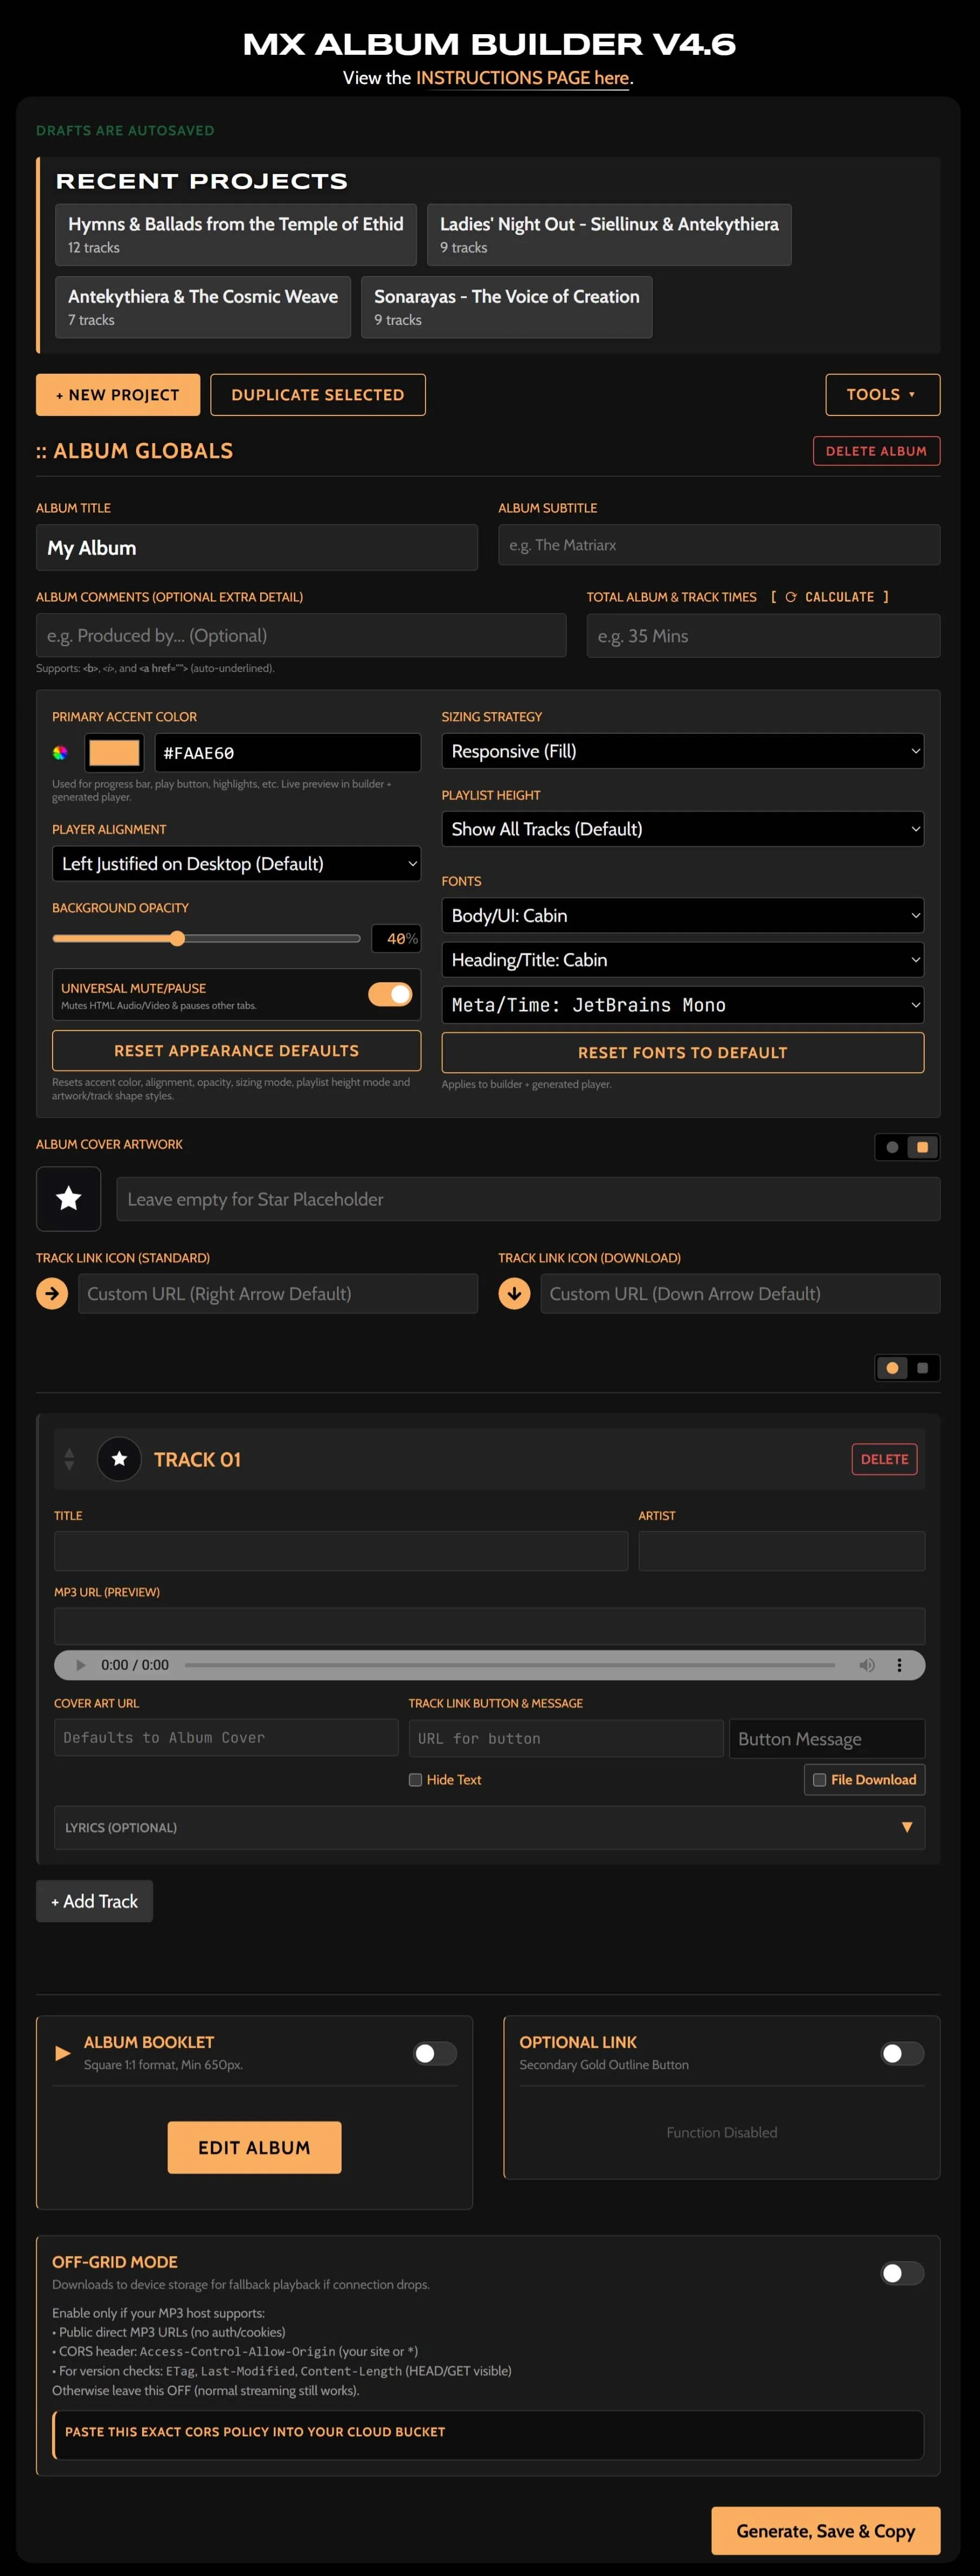Image resolution: width=980 pixels, height=2576 pixels.
Task: Click the Track 01 Artist field
Action: (781, 1550)
